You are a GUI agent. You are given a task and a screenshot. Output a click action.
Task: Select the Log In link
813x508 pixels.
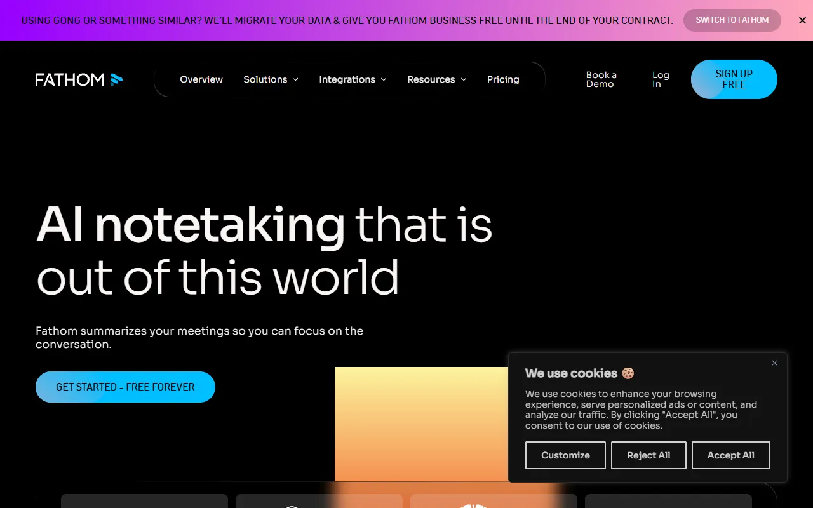point(661,79)
